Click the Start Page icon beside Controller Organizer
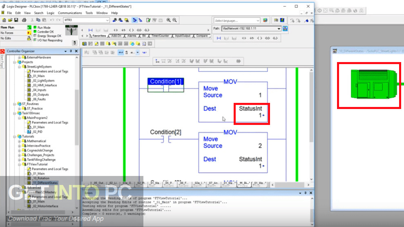The image size is (404, 227). coord(2,51)
